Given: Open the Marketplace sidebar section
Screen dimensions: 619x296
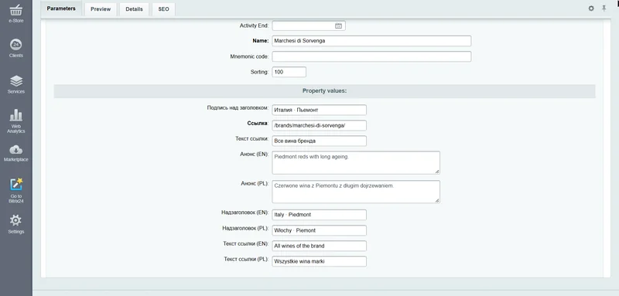Looking at the screenshot, I should (15, 153).
